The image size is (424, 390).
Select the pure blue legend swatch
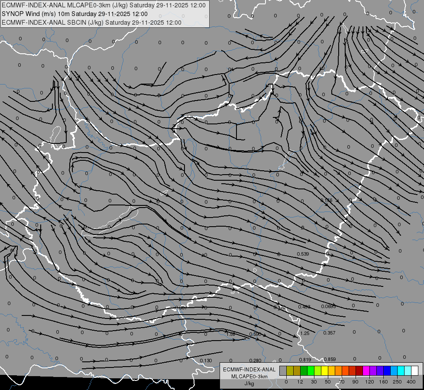click(387, 370)
